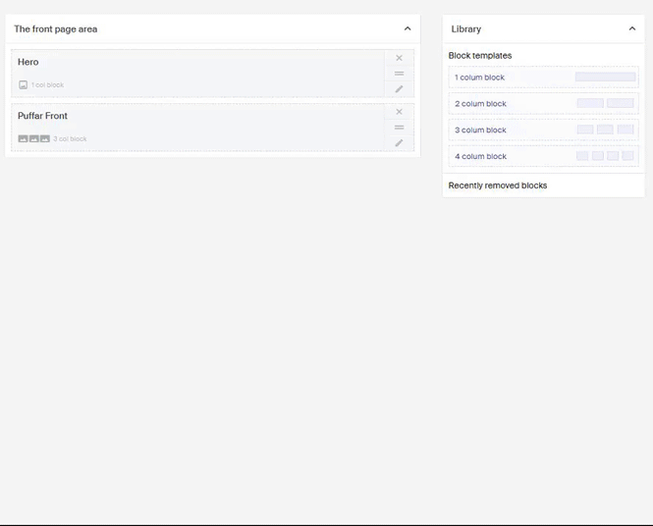Edit the Puffar Front block
653x526 pixels.
point(399,143)
